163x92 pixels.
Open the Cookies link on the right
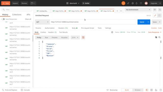[154, 28]
